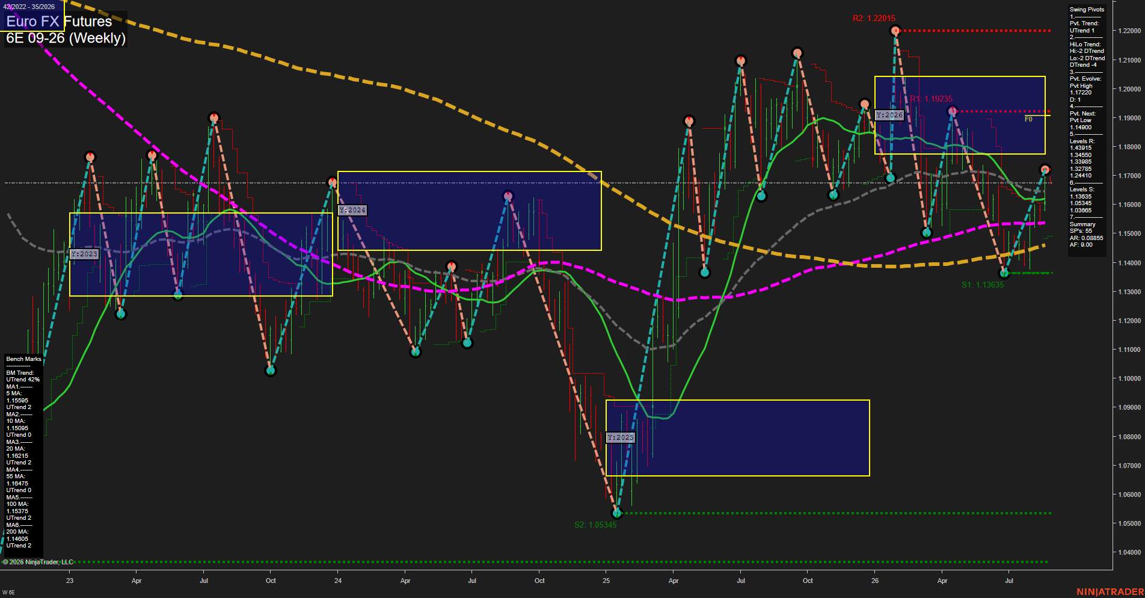Select the S1: 1.13635 support label on chart
This screenshot has height=598, width=1145.
(983, 285)
